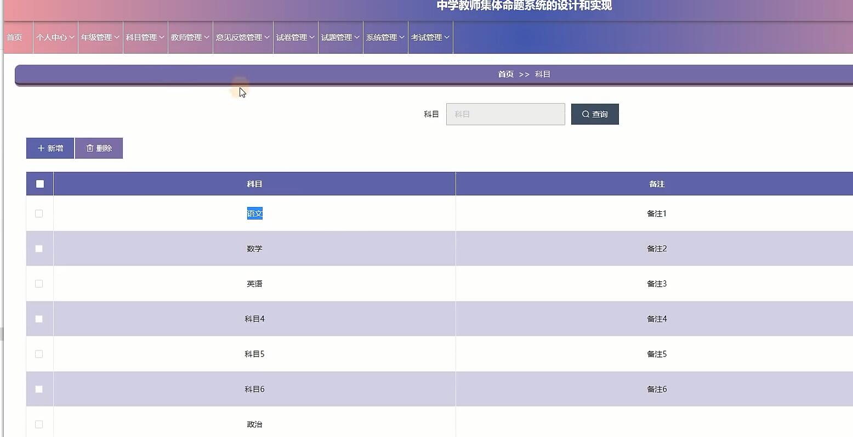The height and width of the screenshot is (437, 853).
Task: Click the magnifier icon in 查询 button
Action: click(x=586, y=114)
